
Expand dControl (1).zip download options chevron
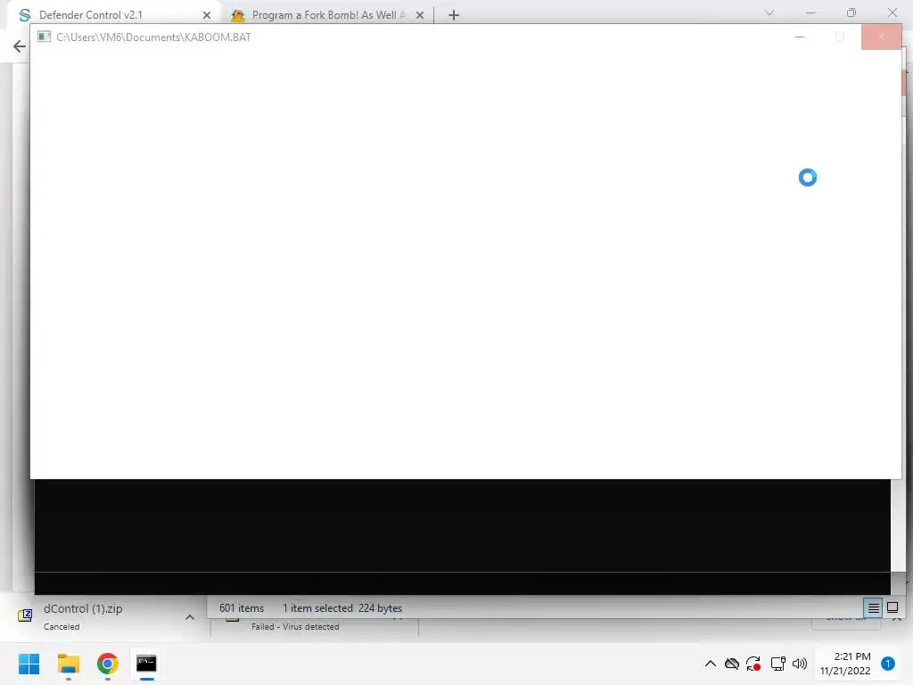(190, 617)
